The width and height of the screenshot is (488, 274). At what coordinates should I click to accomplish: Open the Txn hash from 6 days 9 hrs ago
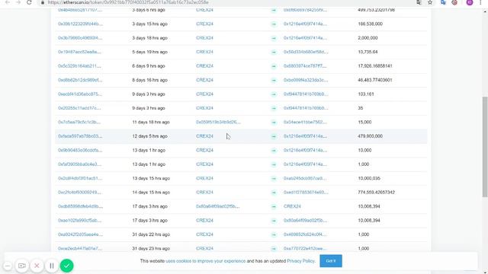[x=79, y=66]
